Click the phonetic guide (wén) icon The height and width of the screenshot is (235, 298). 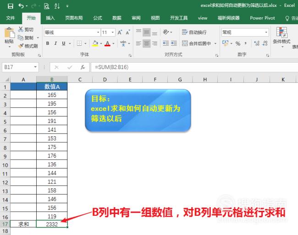click(123, 43)
